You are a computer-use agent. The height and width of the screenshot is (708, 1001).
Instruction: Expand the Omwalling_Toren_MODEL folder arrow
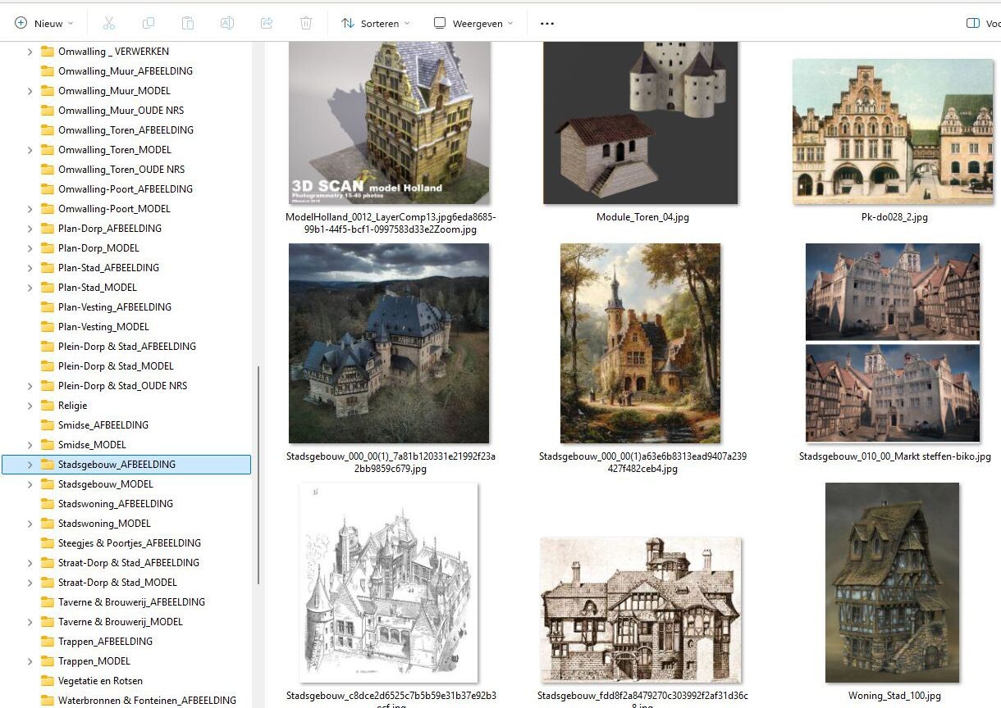[x=30, y=150]
